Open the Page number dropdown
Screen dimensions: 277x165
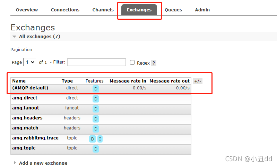30,62
